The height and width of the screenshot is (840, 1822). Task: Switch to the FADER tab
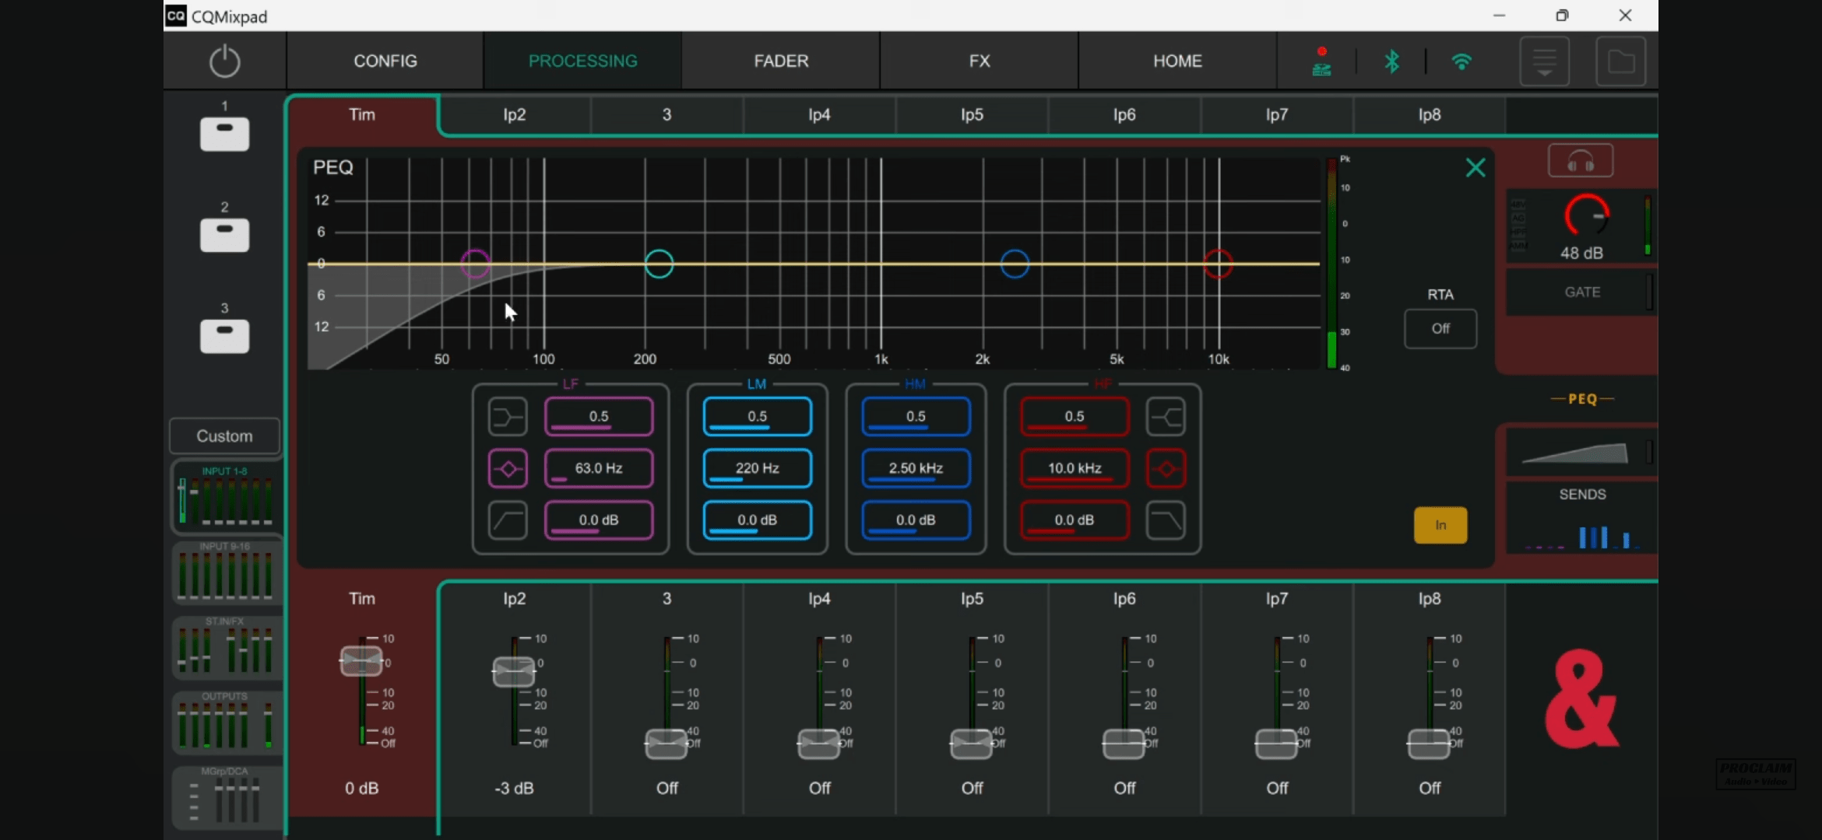tap(781, 61)
